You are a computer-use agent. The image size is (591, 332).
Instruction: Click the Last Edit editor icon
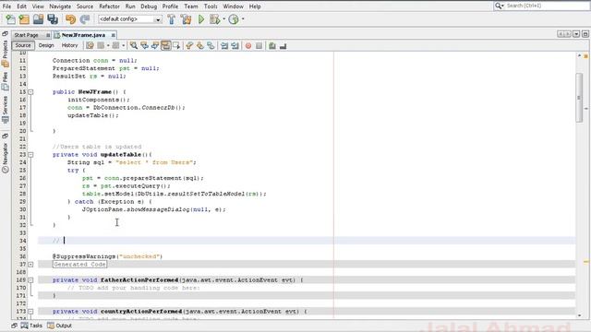pyautogui.click(x=90, y=45)
